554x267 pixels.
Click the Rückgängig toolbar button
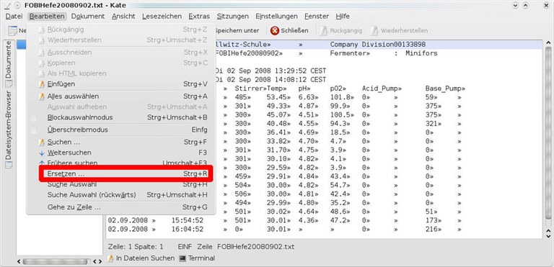coord(340,31)
